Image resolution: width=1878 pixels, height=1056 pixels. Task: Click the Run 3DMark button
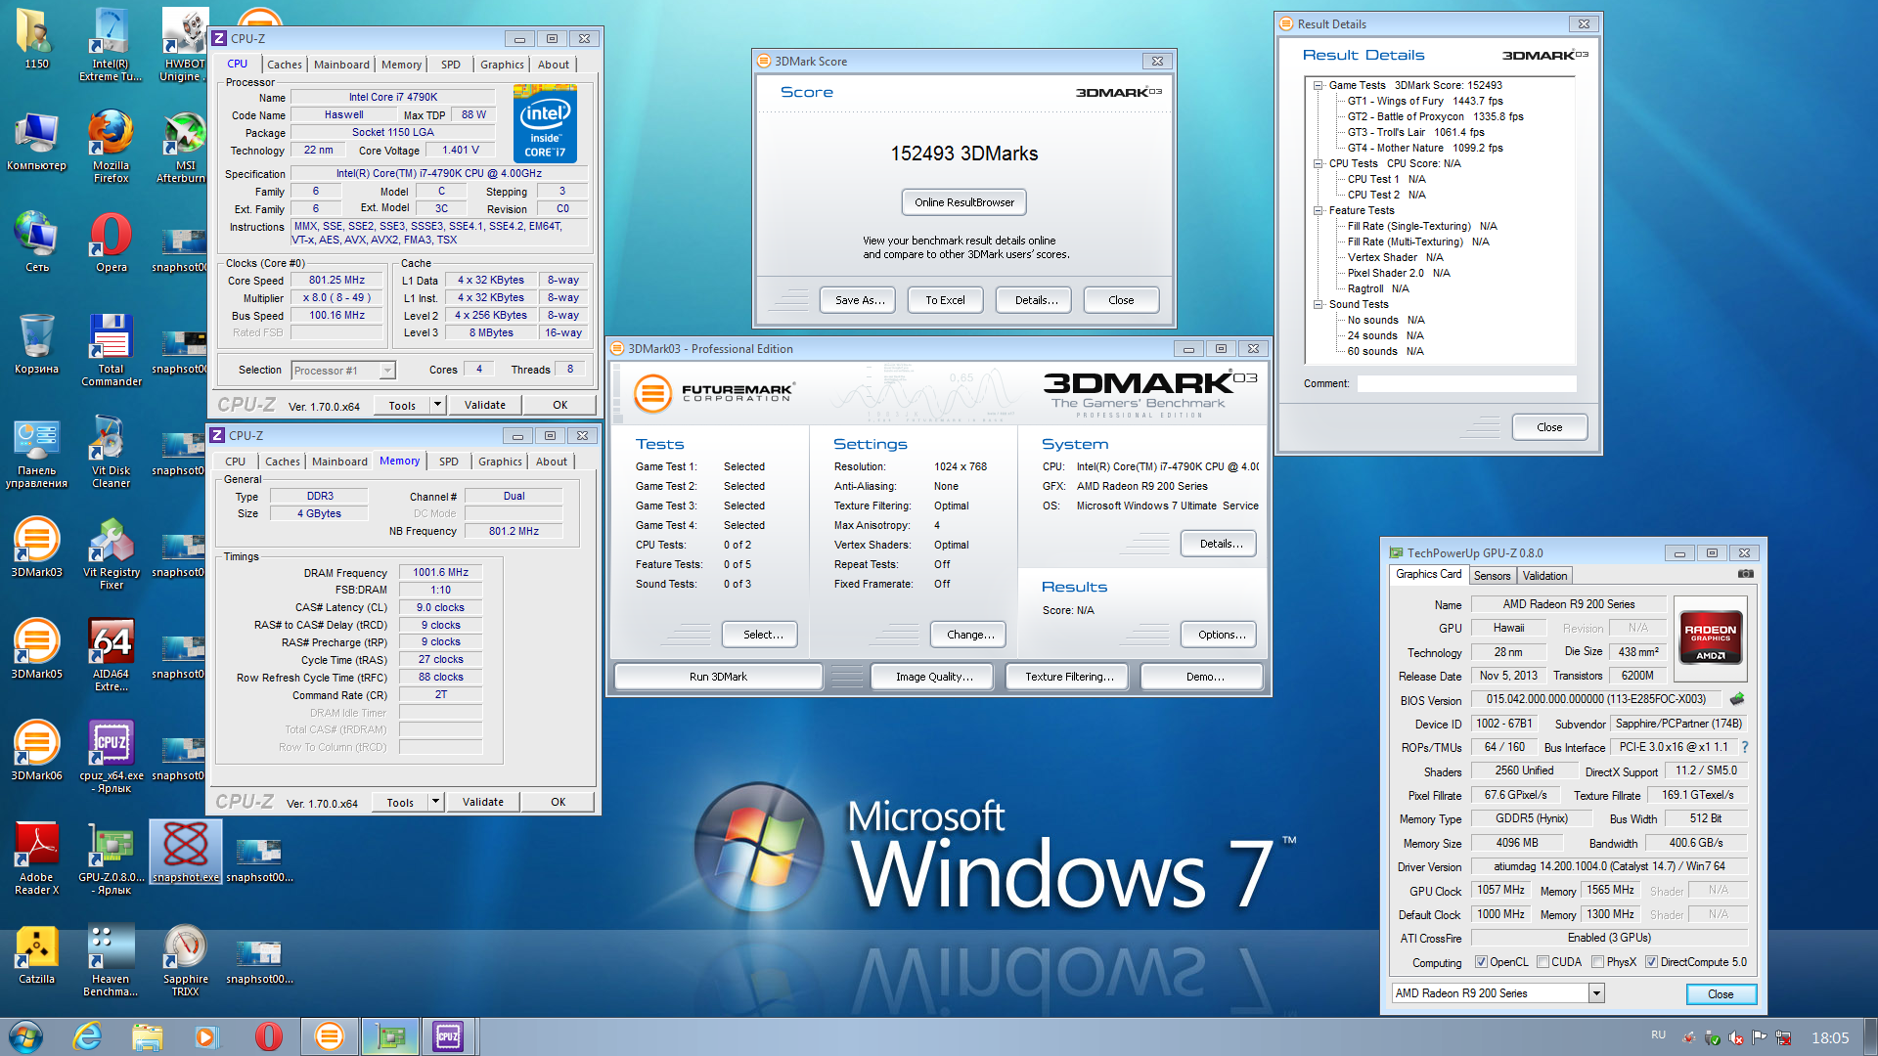click(x=718, y=677)
